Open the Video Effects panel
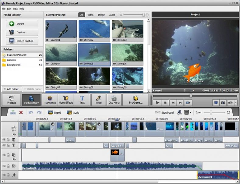Screen dimensions: 240x184 coord(66,100)
